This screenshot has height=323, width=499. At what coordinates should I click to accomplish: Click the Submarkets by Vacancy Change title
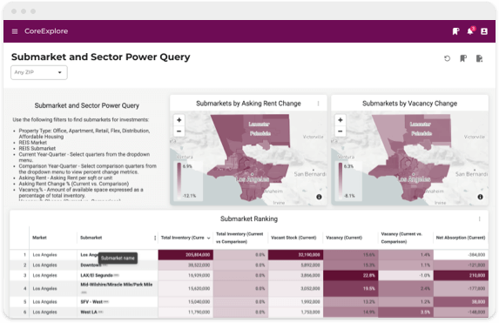pyautogui.click(x=409, y=104)
